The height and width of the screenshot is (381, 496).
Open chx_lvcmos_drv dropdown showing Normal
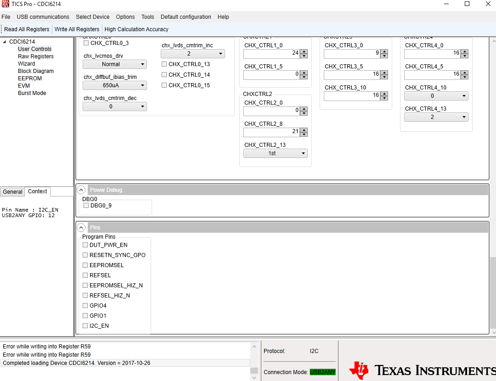(115, 64)
